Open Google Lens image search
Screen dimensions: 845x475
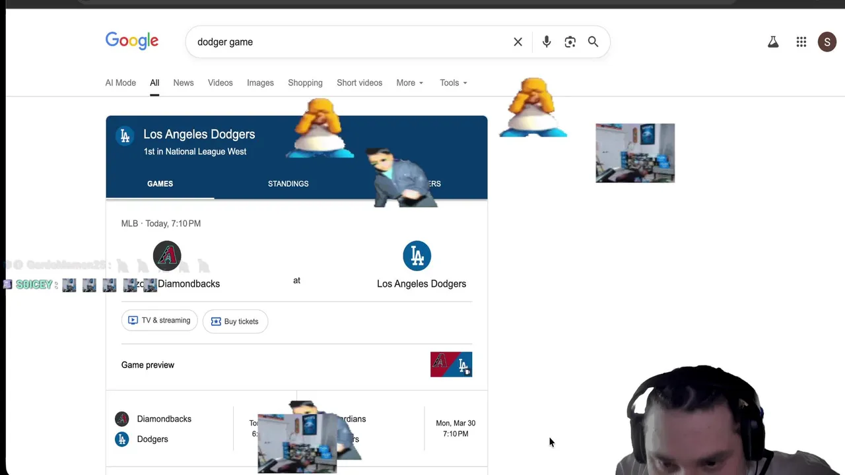[570, 42]
